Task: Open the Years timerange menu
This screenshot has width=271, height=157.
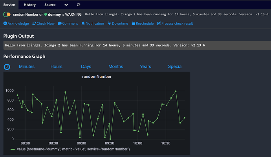Action: (x=146, y=66)
